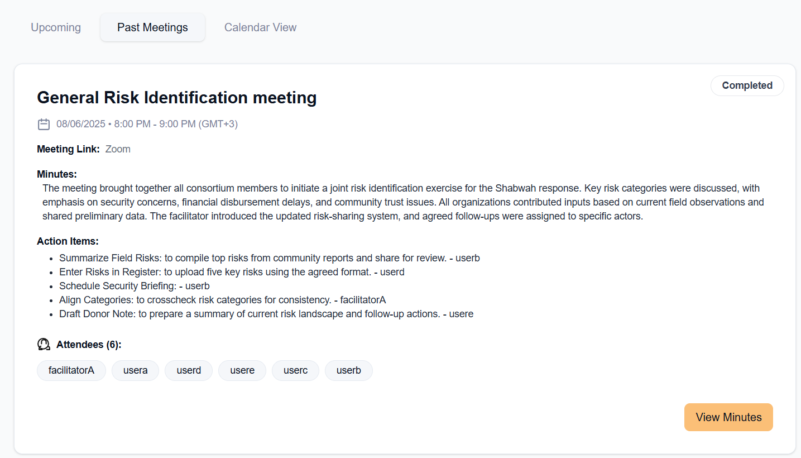Click the Completed status badge
This screenshot has width=801, height=458.
click(747, 85)
